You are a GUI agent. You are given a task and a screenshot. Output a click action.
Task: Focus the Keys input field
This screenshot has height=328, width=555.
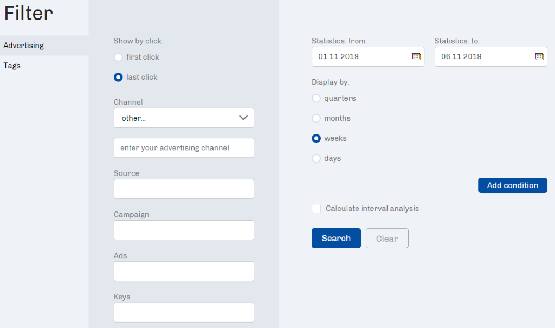point(184,312)
